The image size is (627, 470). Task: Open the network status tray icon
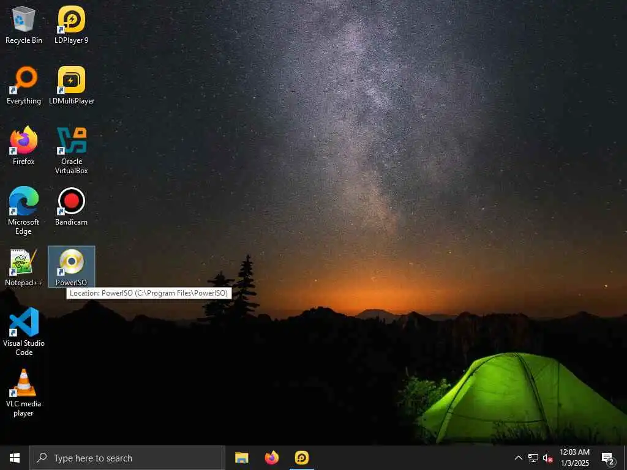pyautogui.click(x=533, y=458)
